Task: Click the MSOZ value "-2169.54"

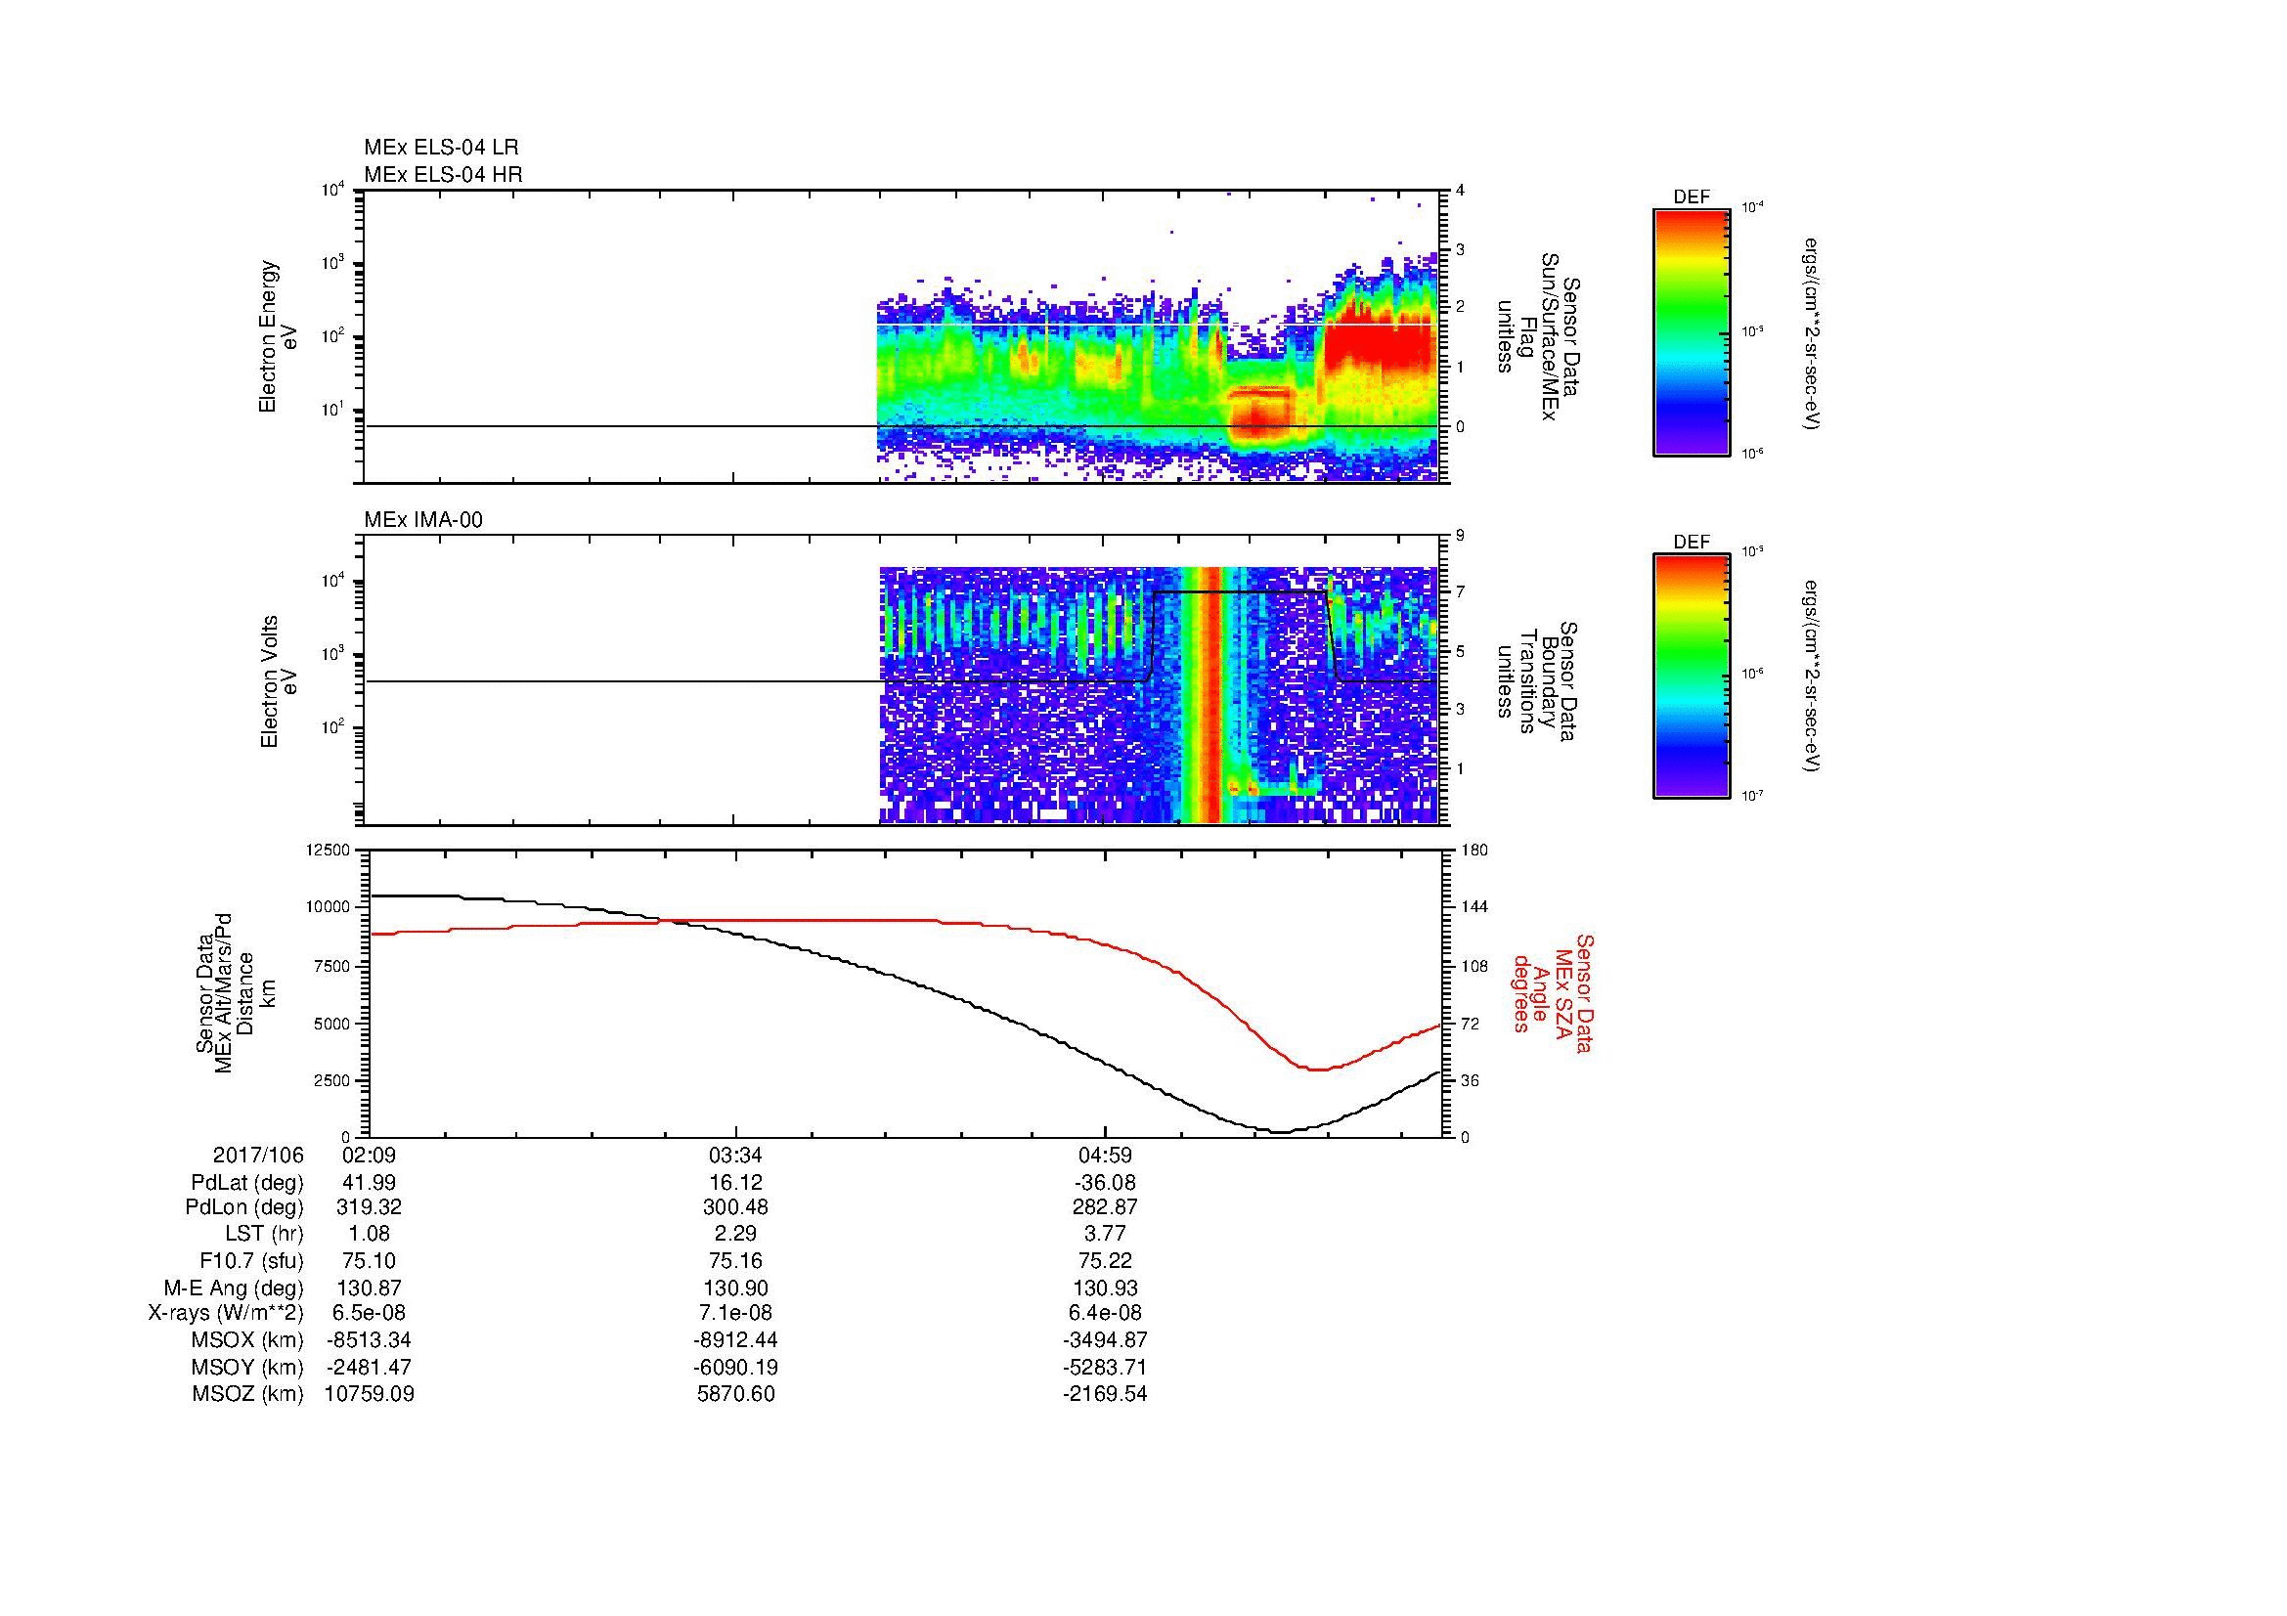Action: [1106, 1394]
